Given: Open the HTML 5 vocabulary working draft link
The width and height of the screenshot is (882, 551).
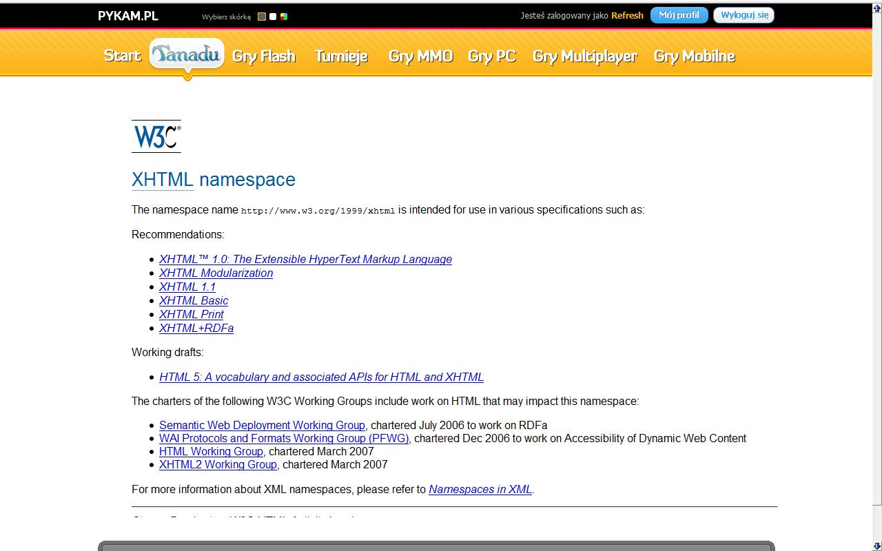Looking at the screenshot, I should coord(321,377).
